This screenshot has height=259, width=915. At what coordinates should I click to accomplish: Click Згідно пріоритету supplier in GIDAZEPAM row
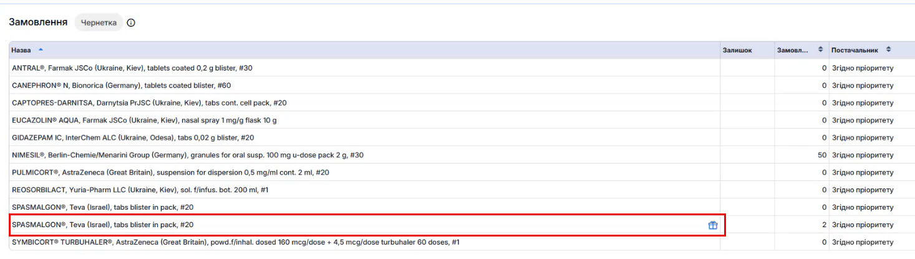[x=863, y=138]
